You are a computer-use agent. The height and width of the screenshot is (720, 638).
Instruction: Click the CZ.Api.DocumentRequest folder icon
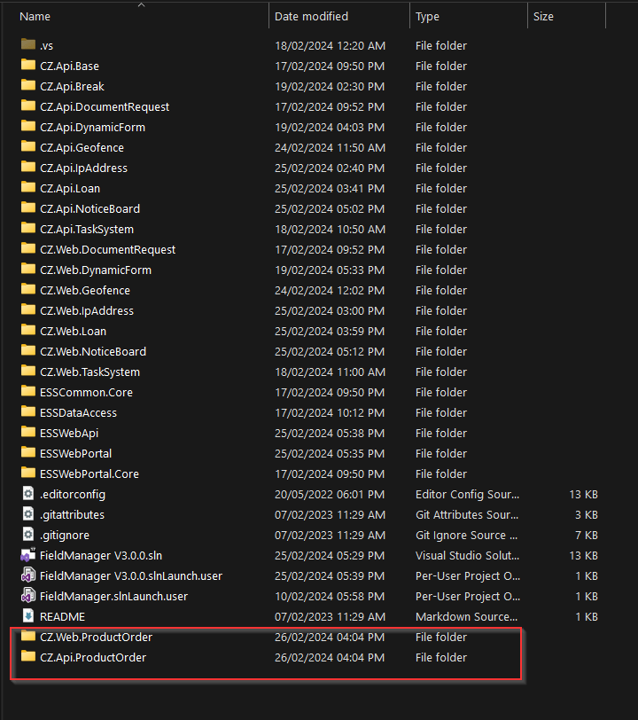click(28, 106)
